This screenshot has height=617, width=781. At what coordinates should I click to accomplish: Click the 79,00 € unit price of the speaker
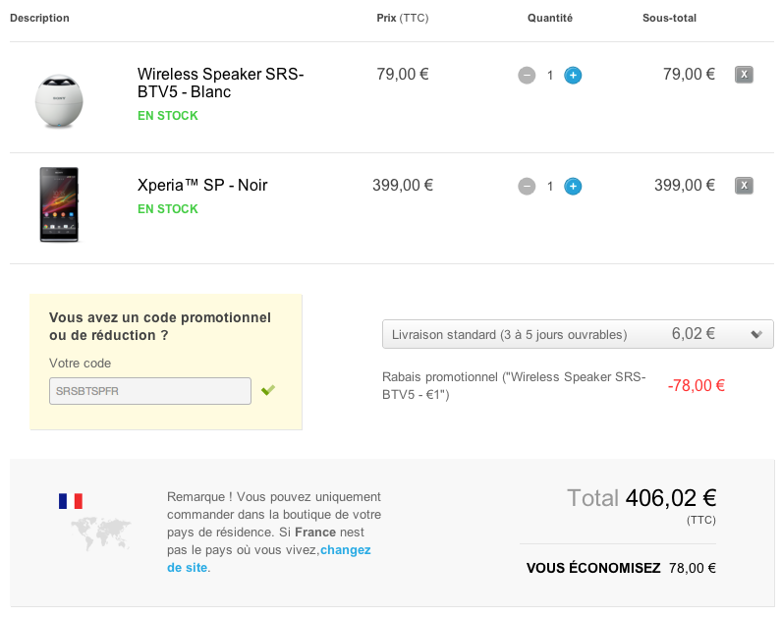(403, 75)
